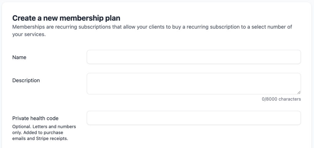Click the Name input field
314x148 pixels.
pos(193,57)
